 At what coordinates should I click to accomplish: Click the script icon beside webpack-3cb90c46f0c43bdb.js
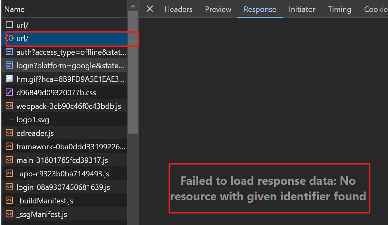pos(10,106)
